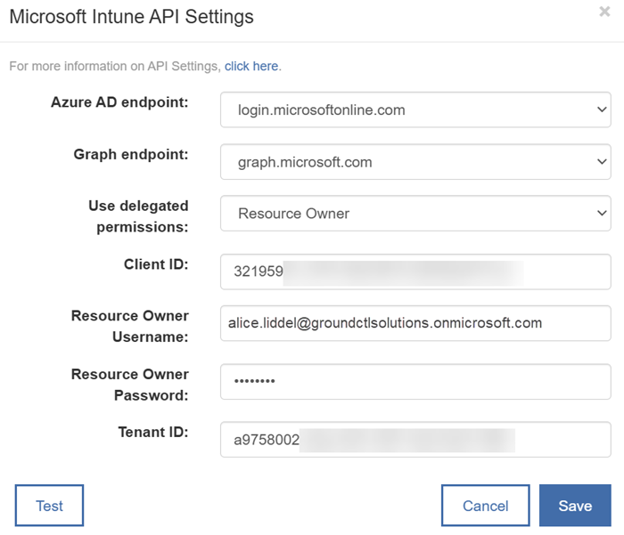Click the Save button

pos(575,506)
